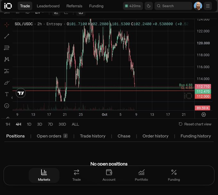Open Funding in the top navigation

pos(96,6)
